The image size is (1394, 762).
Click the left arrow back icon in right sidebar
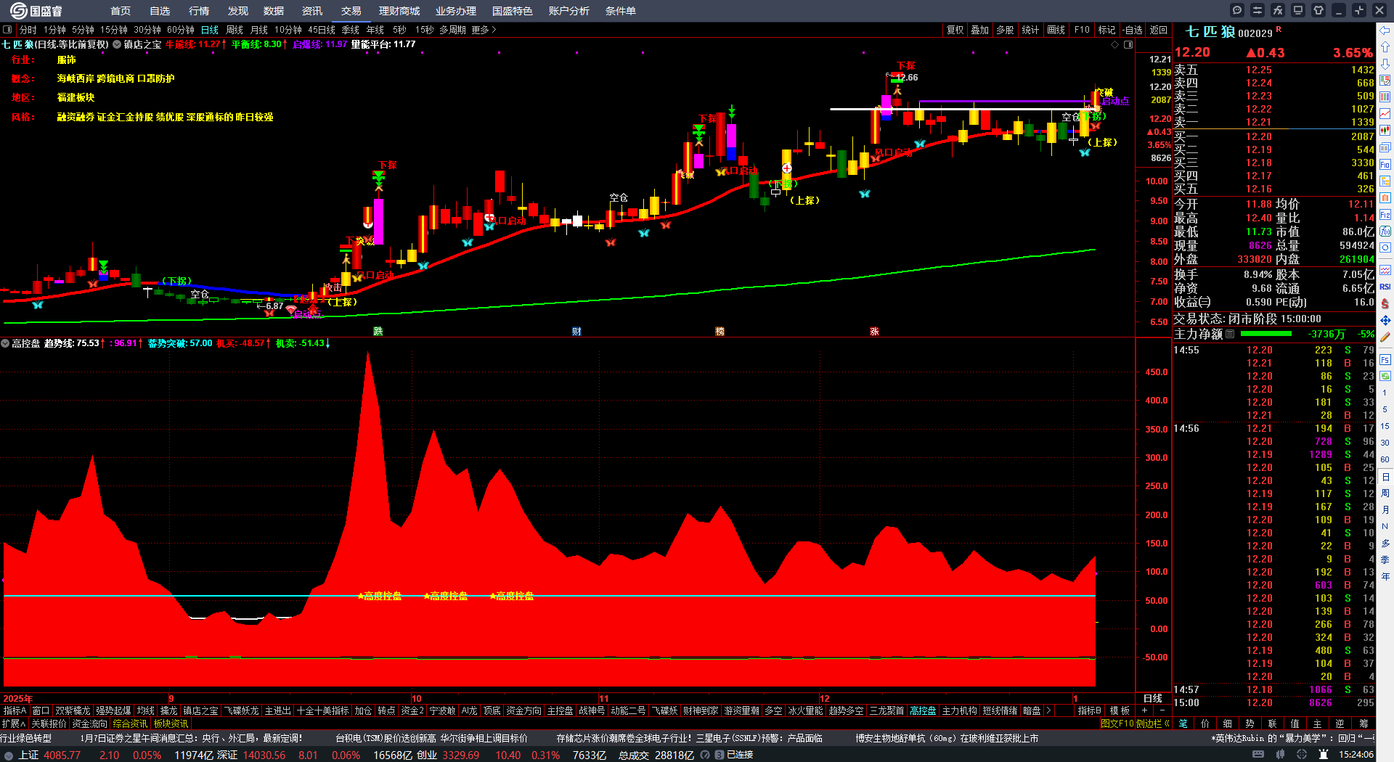1385,30
